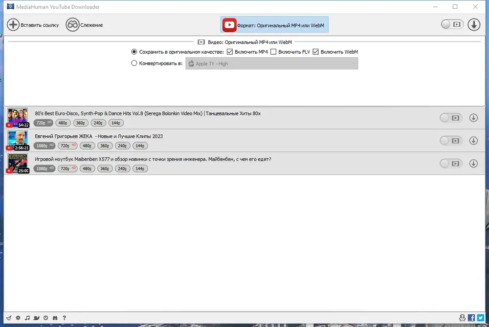
Task: Click the snail speed-limit icon
Action: [37, 318]
